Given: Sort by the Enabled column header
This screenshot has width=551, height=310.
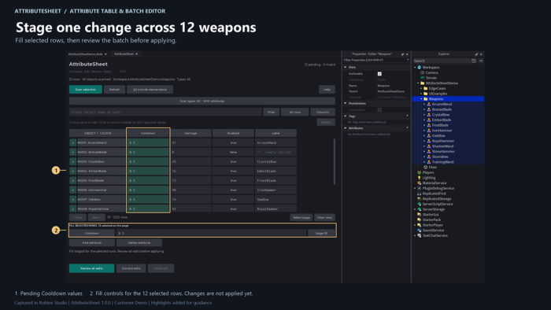Looking at the screenshot, I should click(x=233, y=134).
